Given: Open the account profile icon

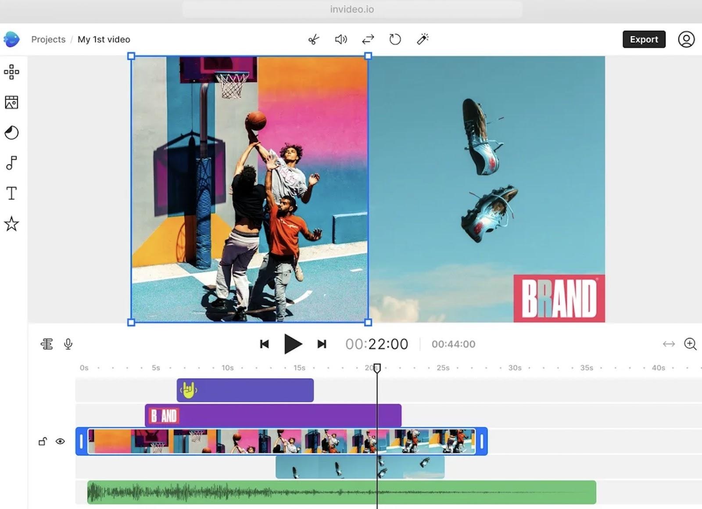Looking at the screenshot, I should click(687, 39).
